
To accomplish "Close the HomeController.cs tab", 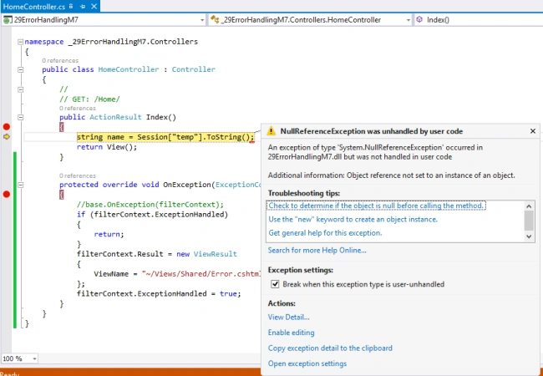I will [94, 6].
